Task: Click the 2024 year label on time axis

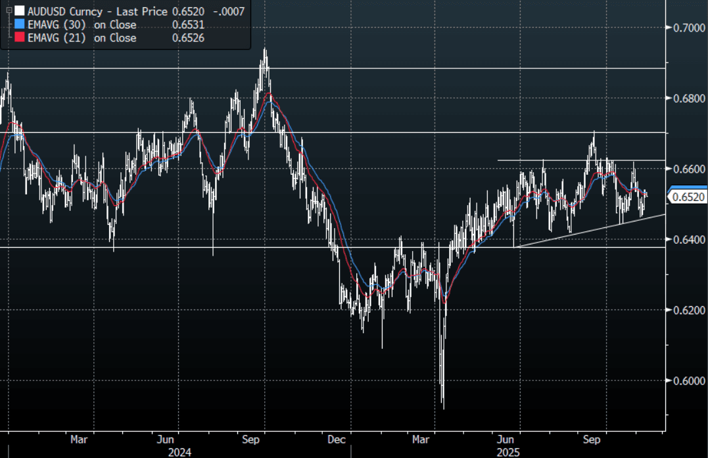Action: pos(179,452)
